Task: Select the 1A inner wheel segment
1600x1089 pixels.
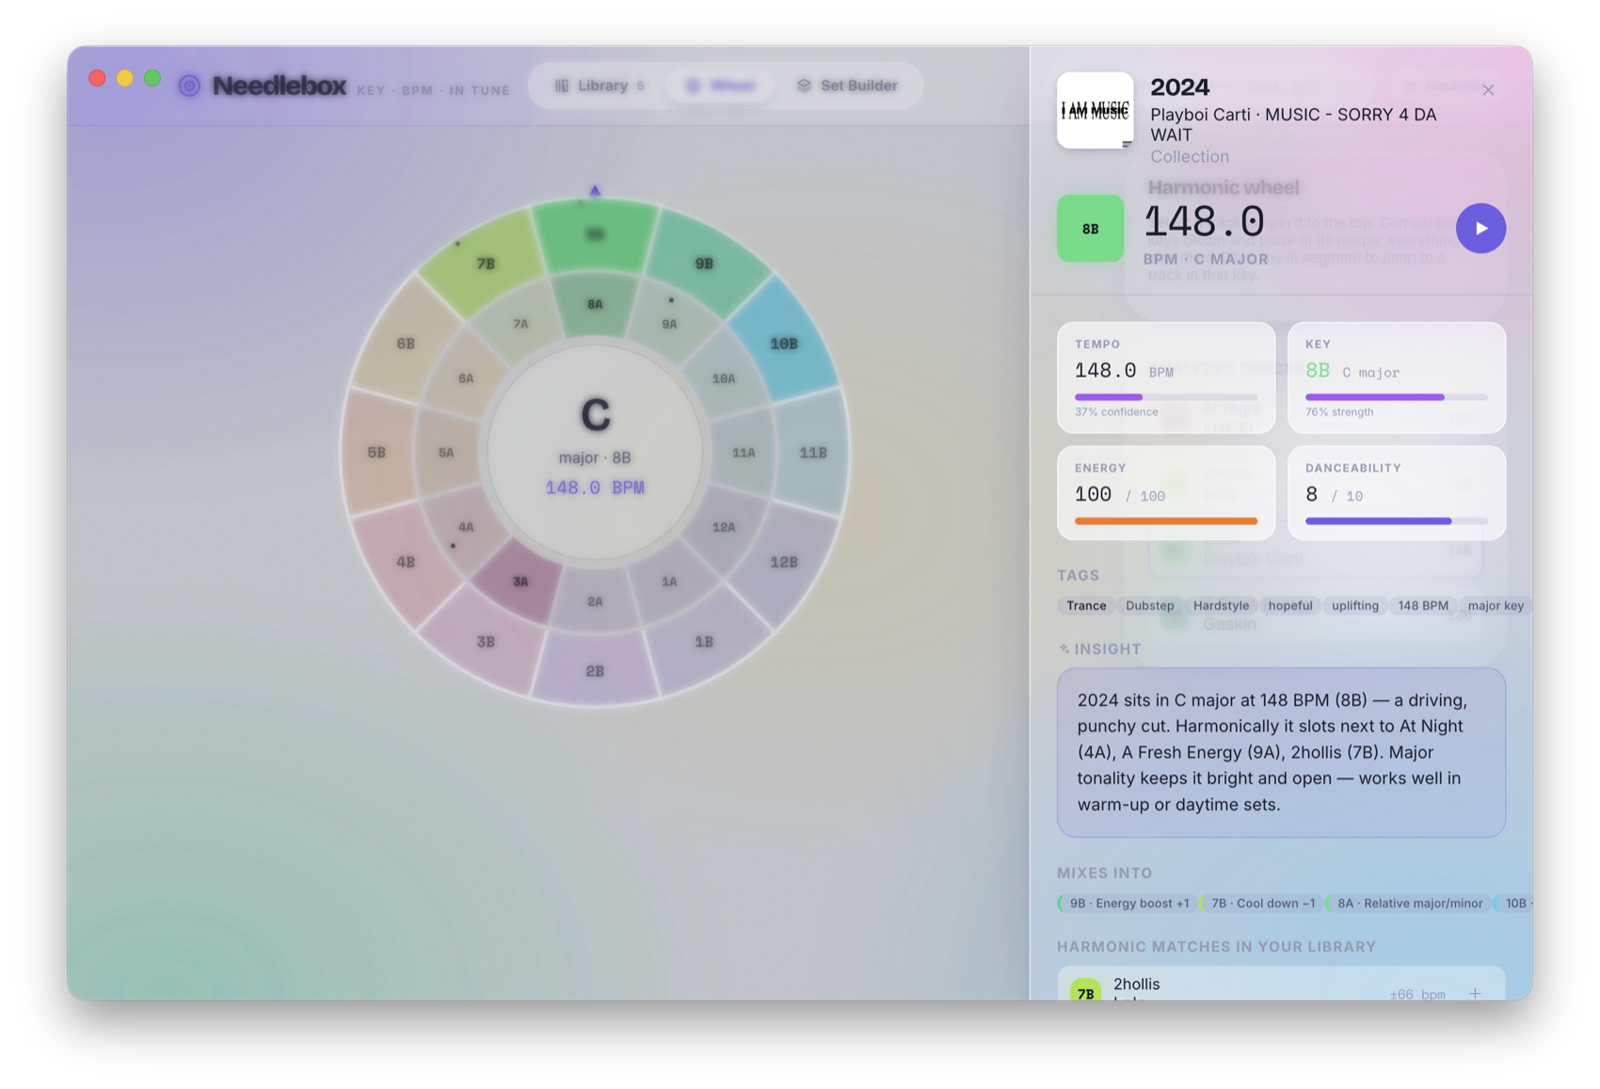Action: 669,582
